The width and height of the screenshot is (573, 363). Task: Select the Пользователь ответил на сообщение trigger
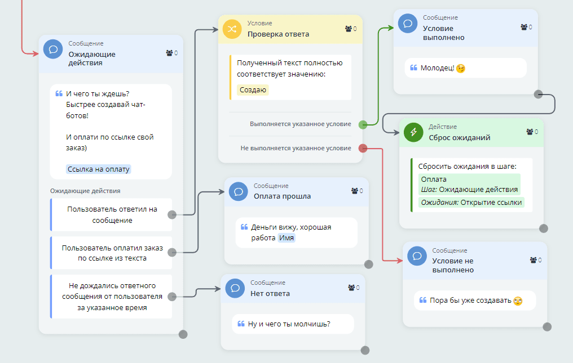click(x=112, y=214)
